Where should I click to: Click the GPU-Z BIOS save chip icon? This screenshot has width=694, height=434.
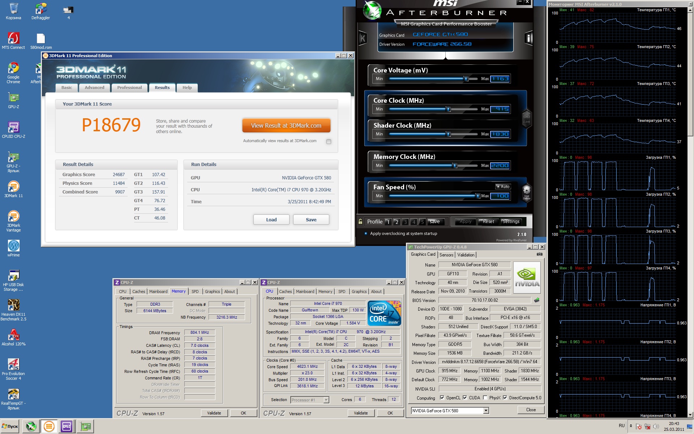tap(537, 300)
